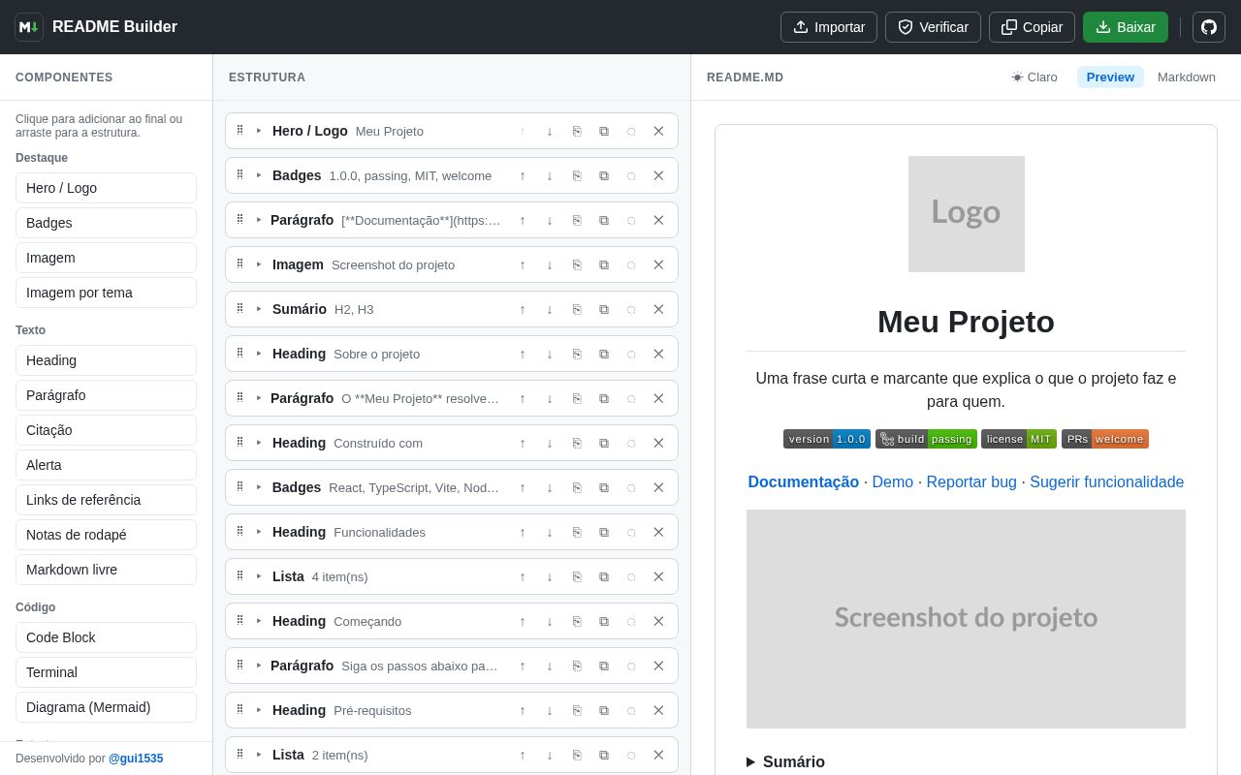Expand the Heading Sobre o projeto row
The width and height of the screenshot is (1241, 775).
coord(259,354)
